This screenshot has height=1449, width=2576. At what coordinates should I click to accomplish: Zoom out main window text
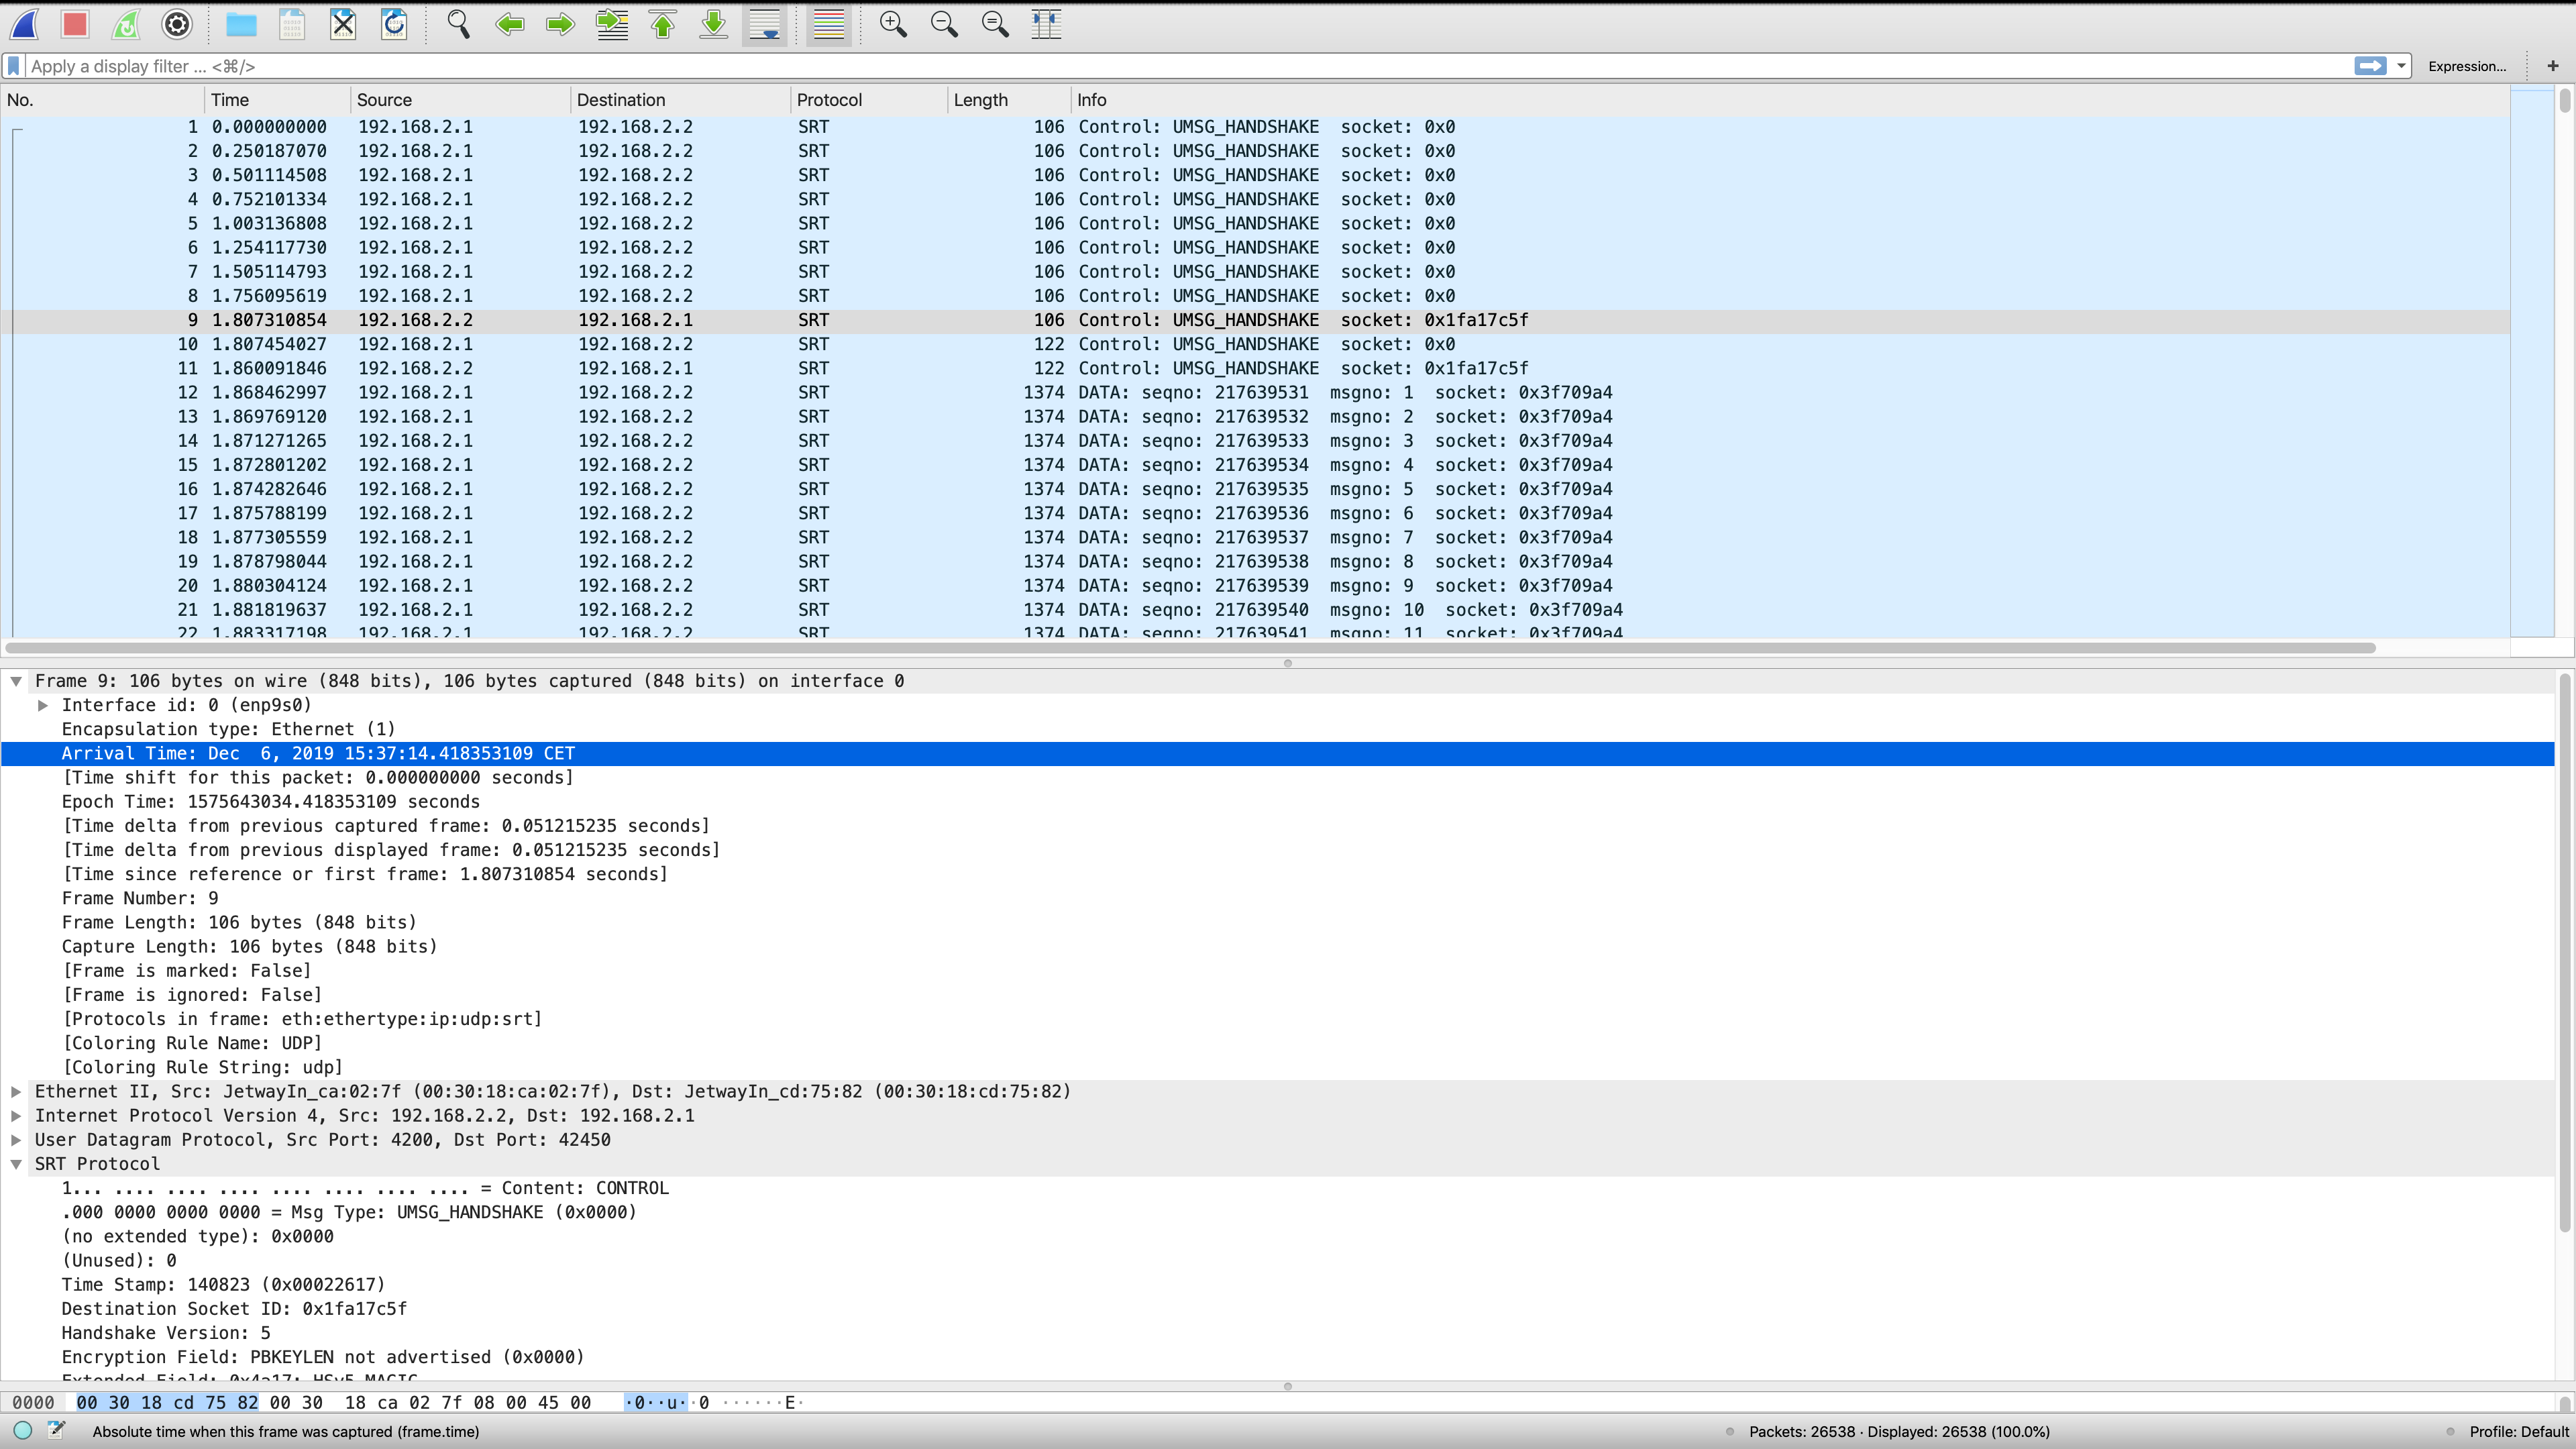pyautogui.click(x=944, y=24)
